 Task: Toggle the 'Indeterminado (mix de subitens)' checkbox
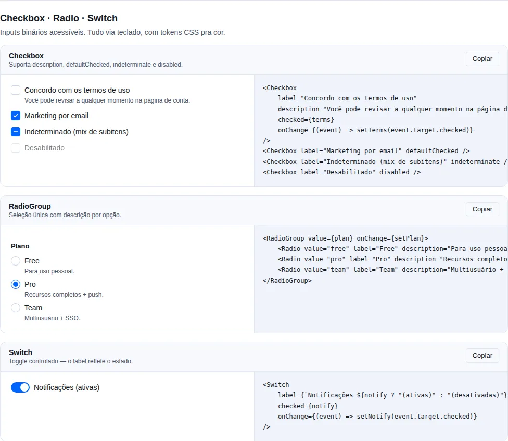coord(16,132)
